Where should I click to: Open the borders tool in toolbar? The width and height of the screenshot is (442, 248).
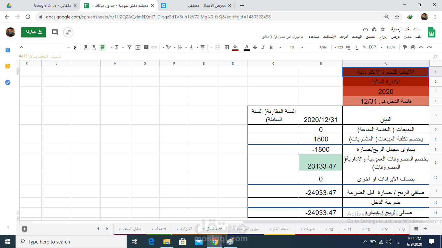[227, 47]
